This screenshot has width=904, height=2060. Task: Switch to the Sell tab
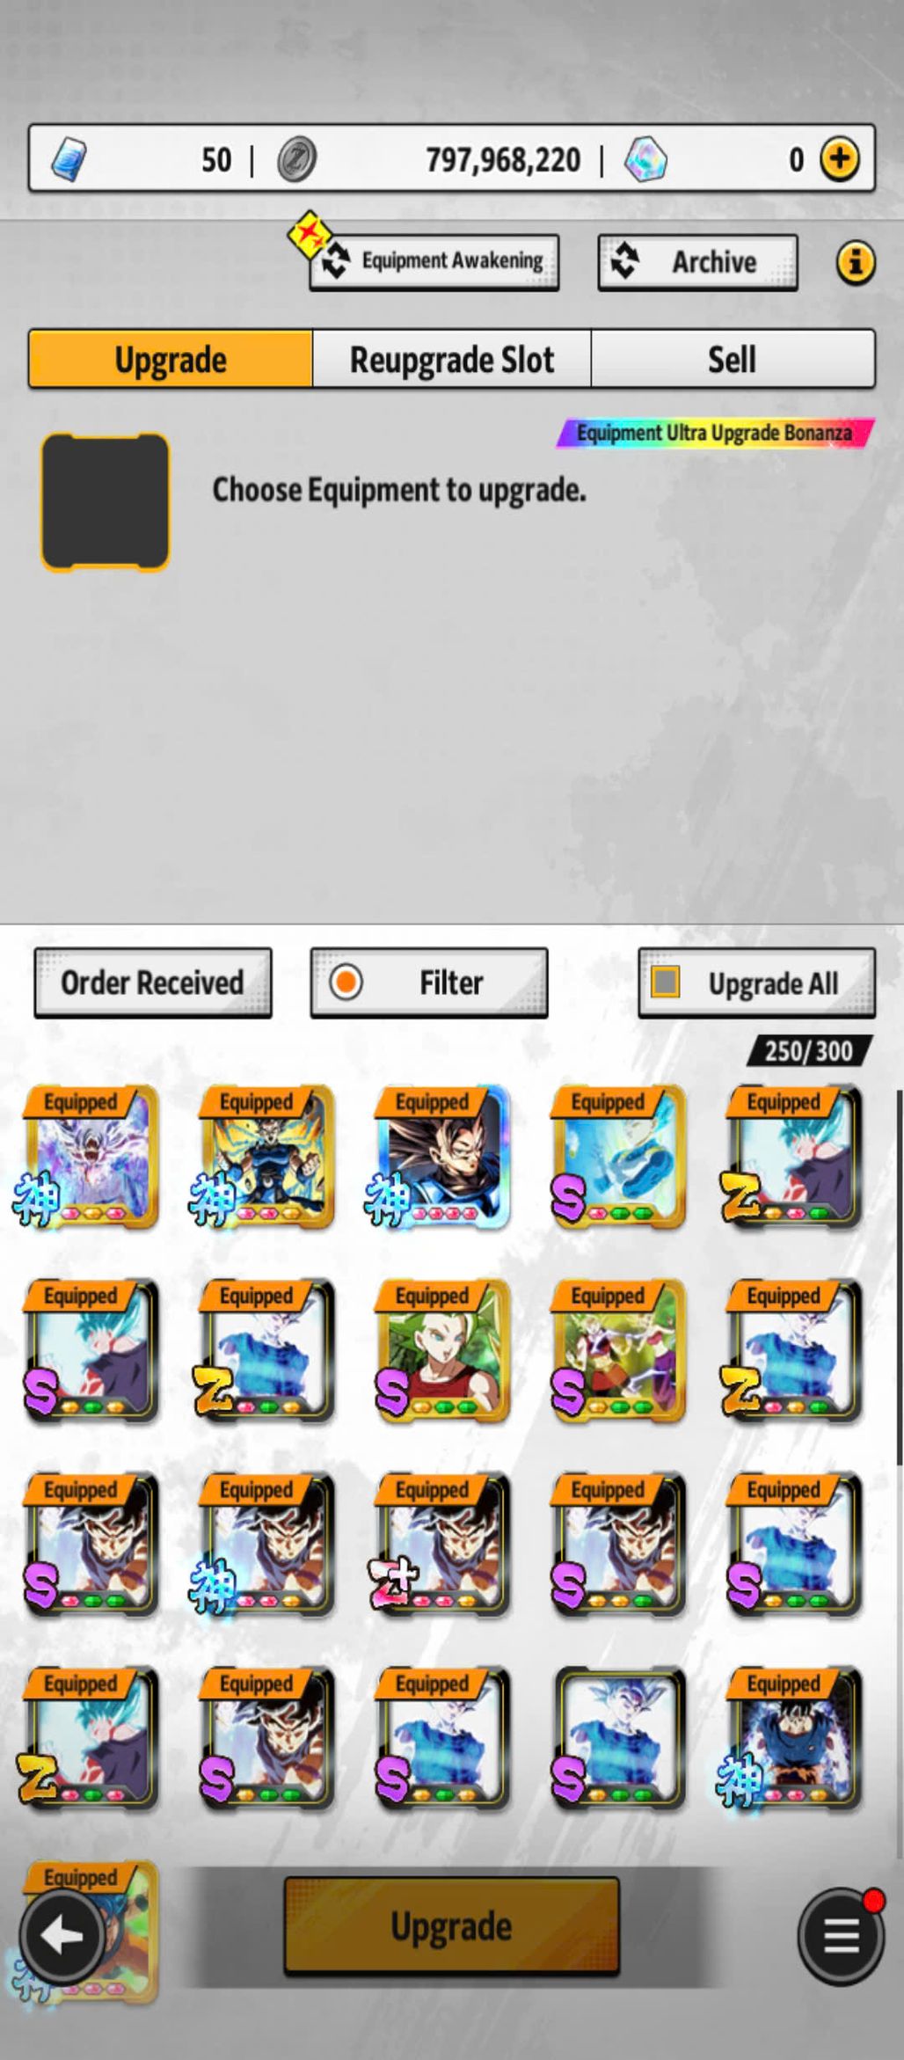point(733,359)
